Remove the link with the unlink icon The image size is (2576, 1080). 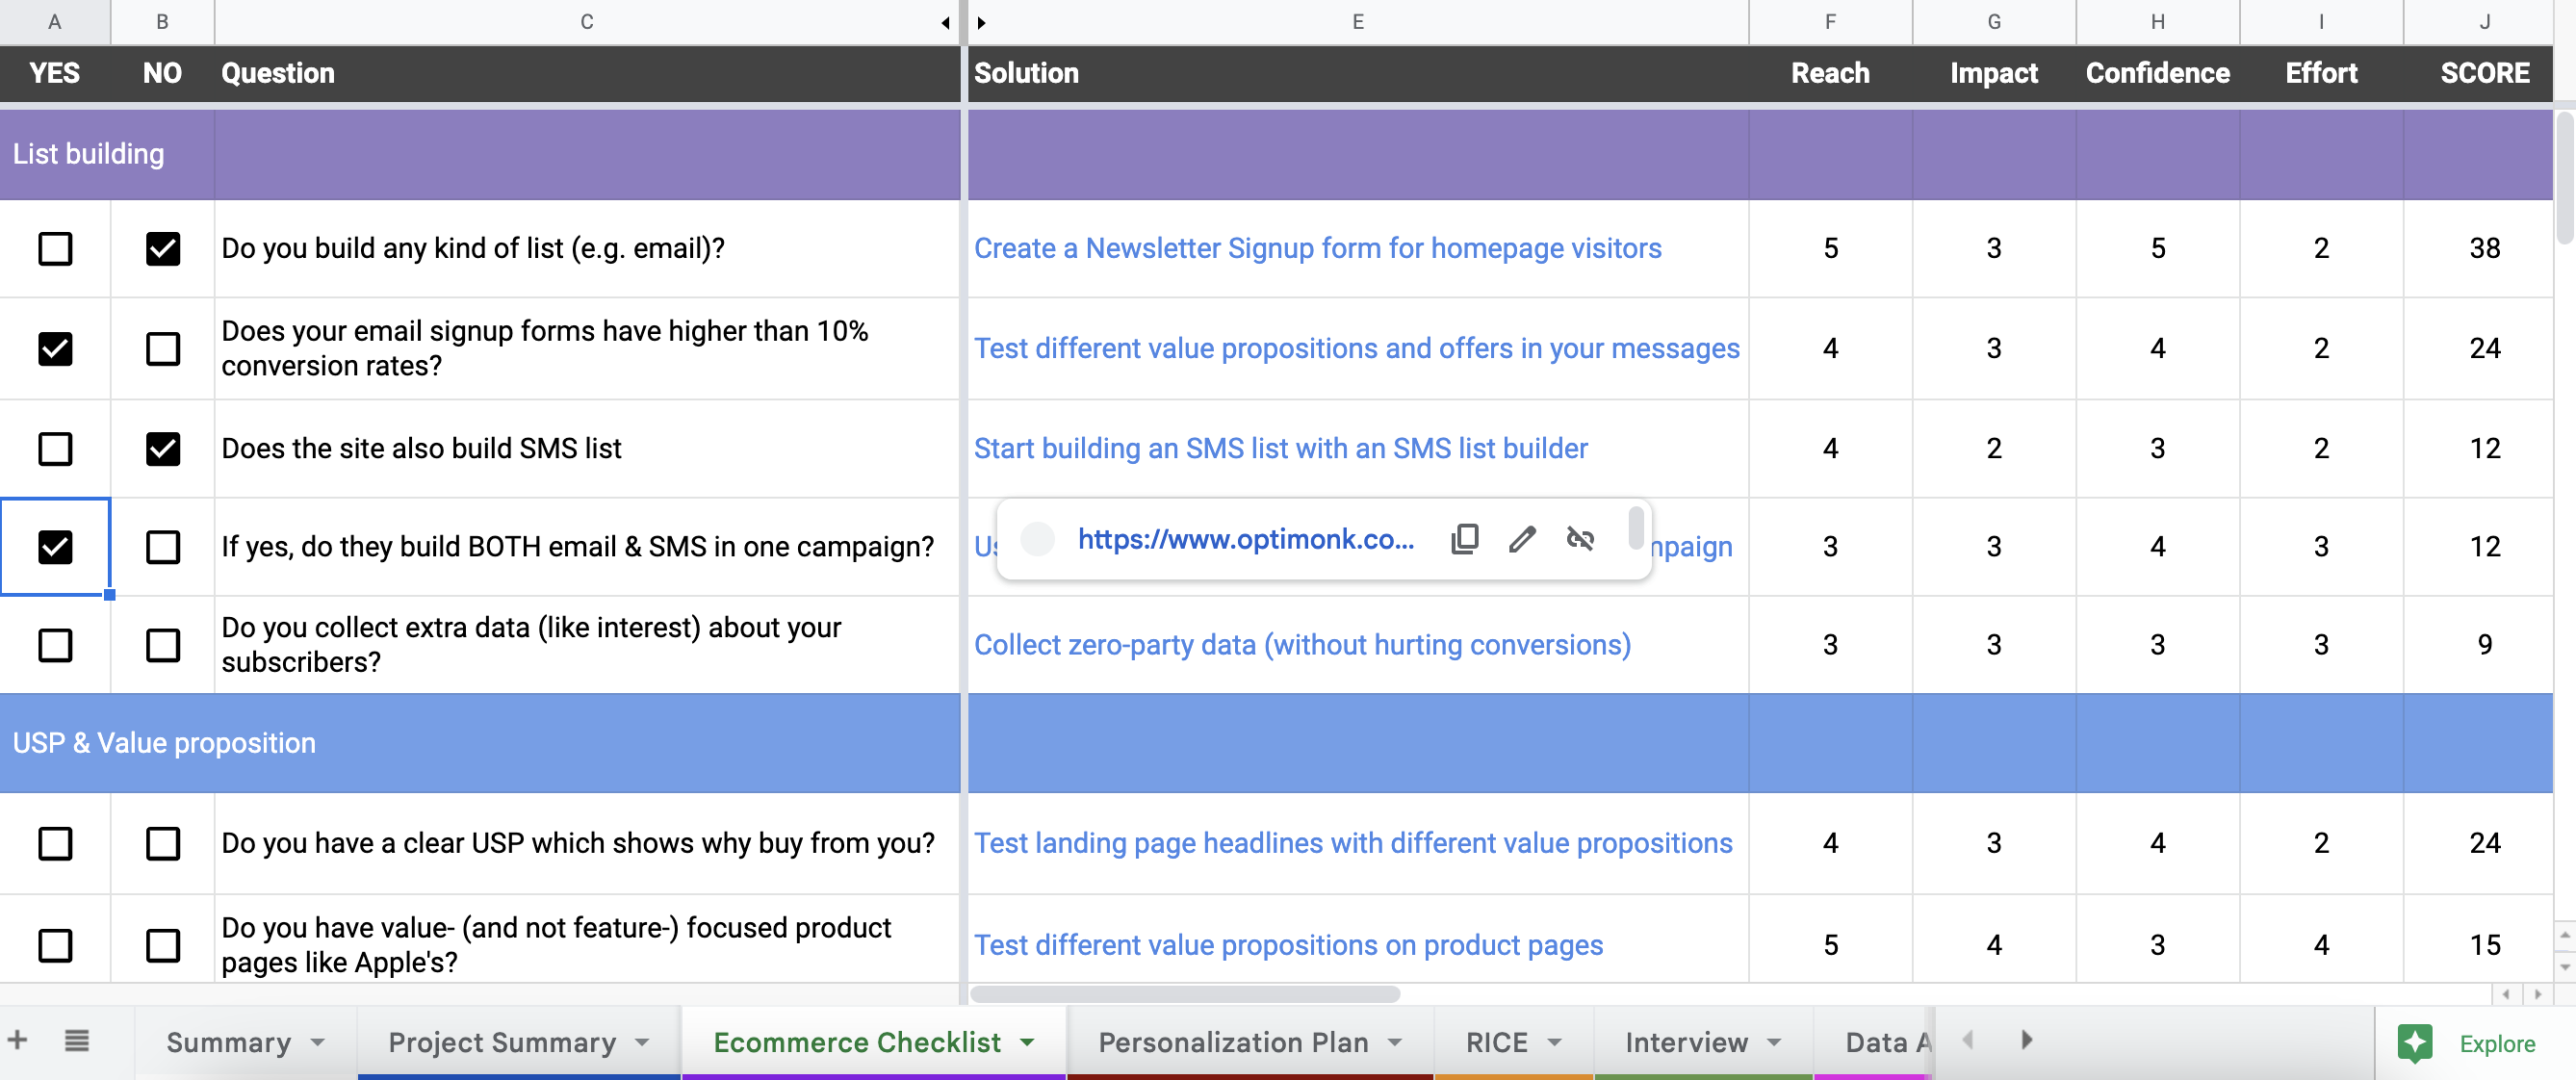click(x=1580, y=540)
